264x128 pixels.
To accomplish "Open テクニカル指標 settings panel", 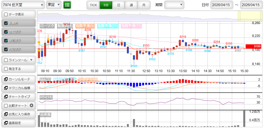I will (18, 88).
